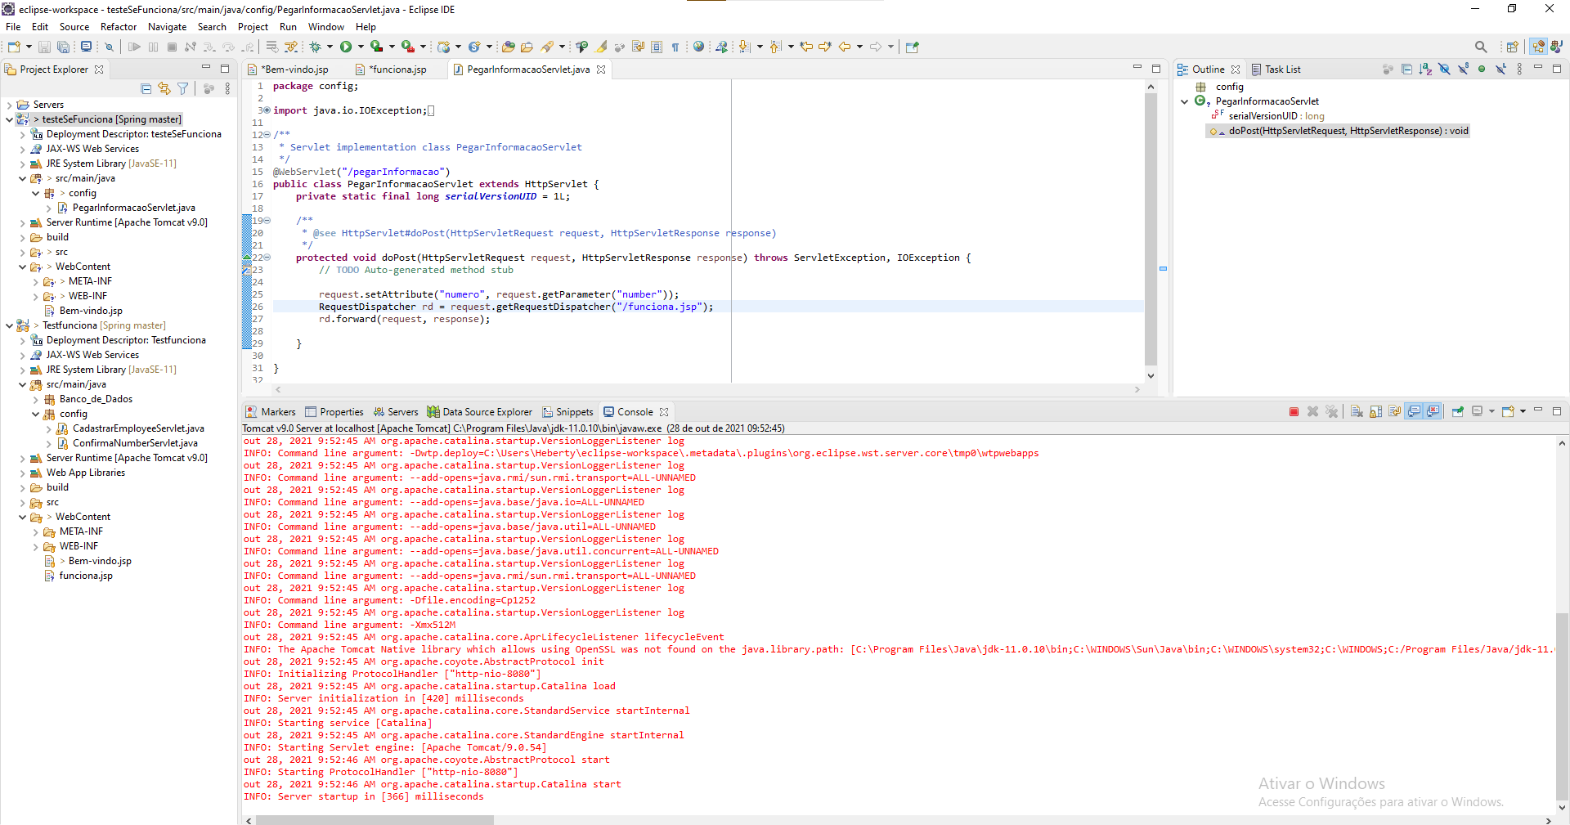Image resolution: width=1570 pixels, height=825 pixels.
Task: Toggle Hide Static Members in Outline
Action: click(1463, 69)
